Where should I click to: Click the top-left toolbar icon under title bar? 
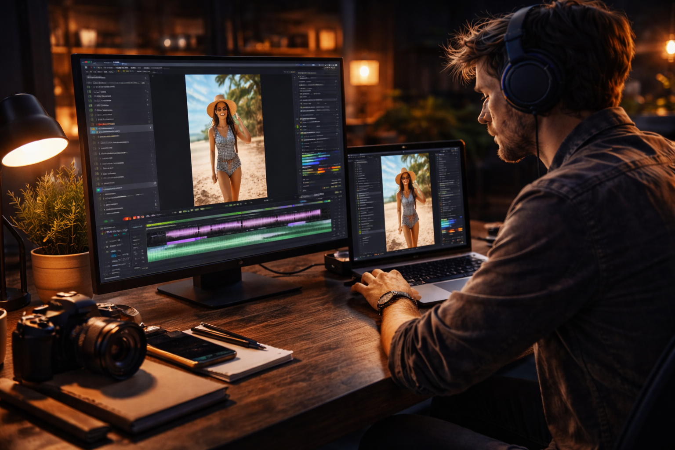(x=86, y=68)
